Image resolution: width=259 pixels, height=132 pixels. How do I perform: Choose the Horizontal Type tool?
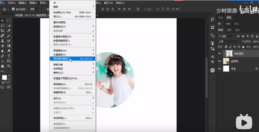coord(9,56)
